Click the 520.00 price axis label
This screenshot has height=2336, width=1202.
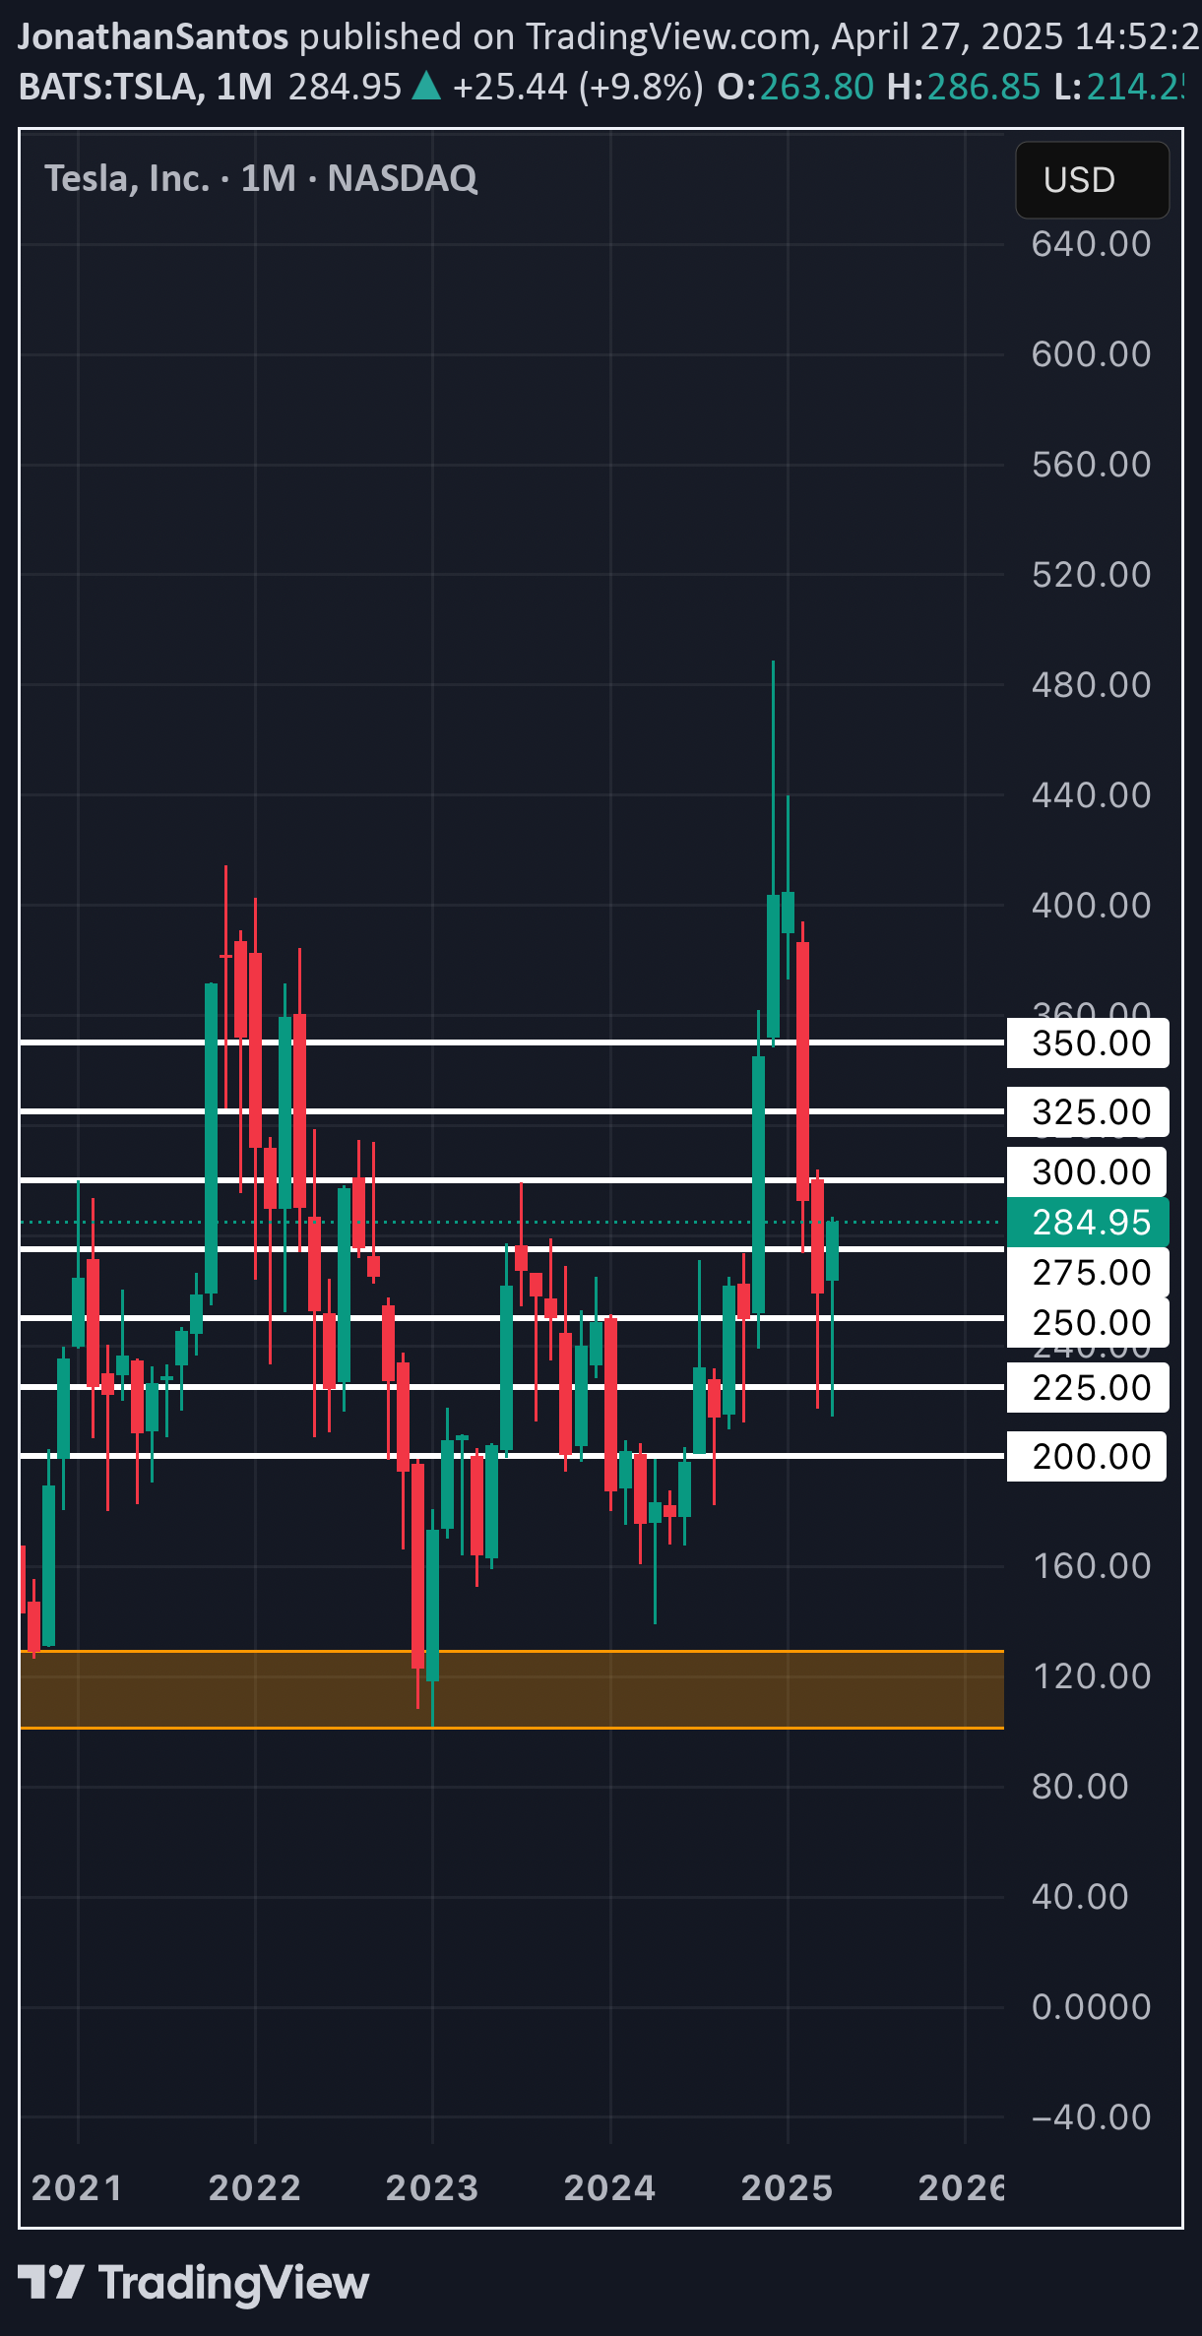tap(1091, 575)
